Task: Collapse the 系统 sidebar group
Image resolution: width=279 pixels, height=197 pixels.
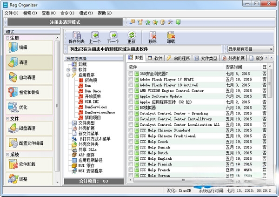Action: 7,155
